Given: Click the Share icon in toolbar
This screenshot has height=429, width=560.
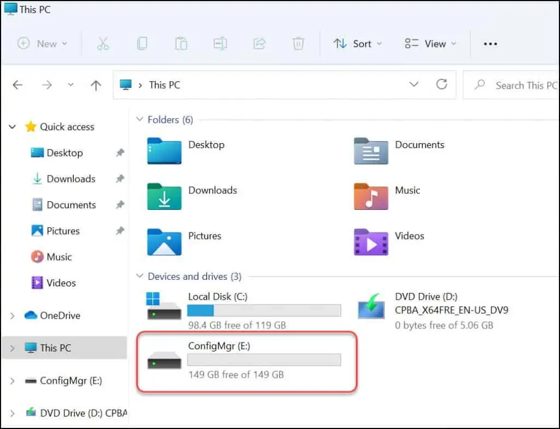Looking at the screenshot, I should coord(259,44).
